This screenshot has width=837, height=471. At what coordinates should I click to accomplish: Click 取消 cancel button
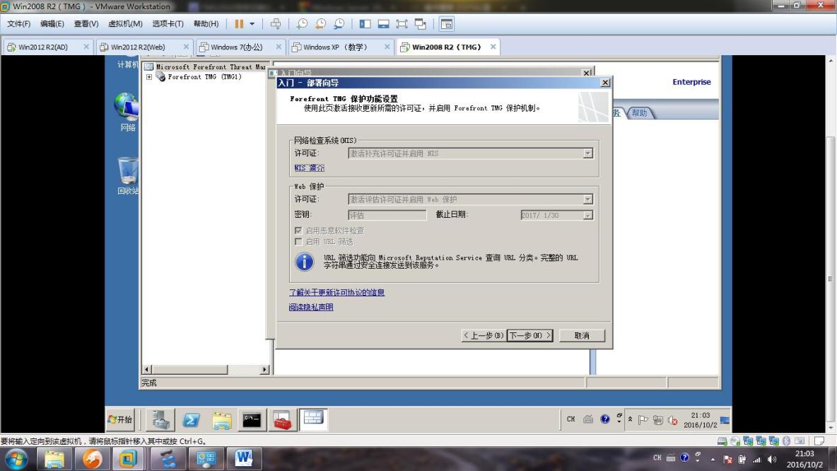581,335
